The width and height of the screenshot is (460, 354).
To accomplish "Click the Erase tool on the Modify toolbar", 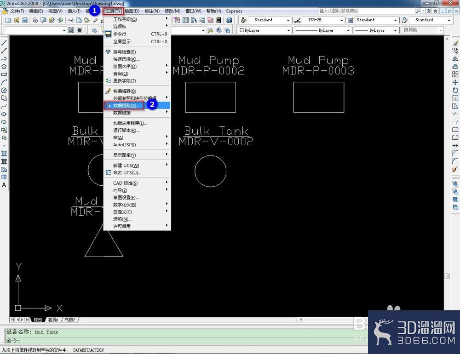I will (455, 43).
